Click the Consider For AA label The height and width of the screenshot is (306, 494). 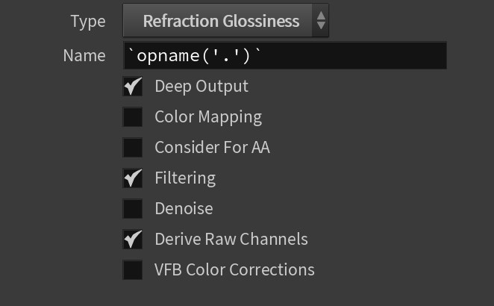[x=213, y=148]
